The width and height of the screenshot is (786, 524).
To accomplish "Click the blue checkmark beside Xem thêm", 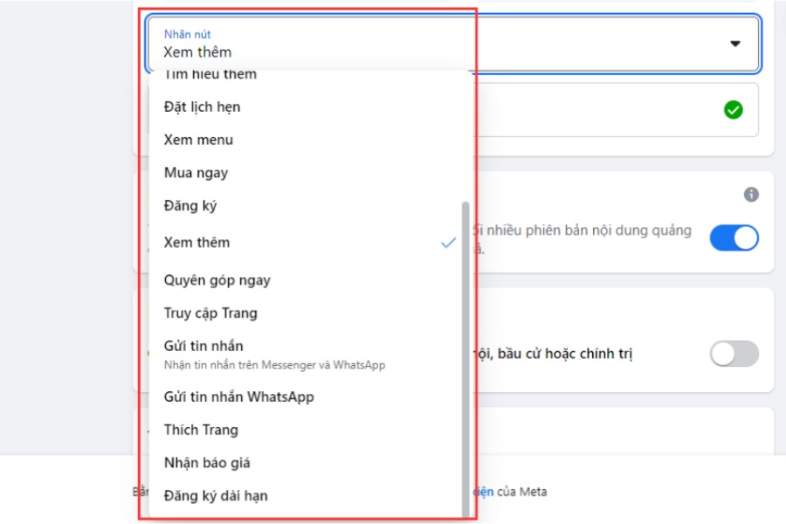I will [446, 244].
